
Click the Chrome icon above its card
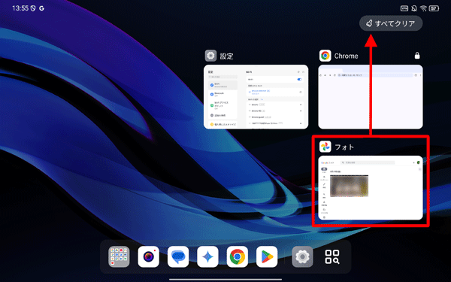tap(325, 56)
